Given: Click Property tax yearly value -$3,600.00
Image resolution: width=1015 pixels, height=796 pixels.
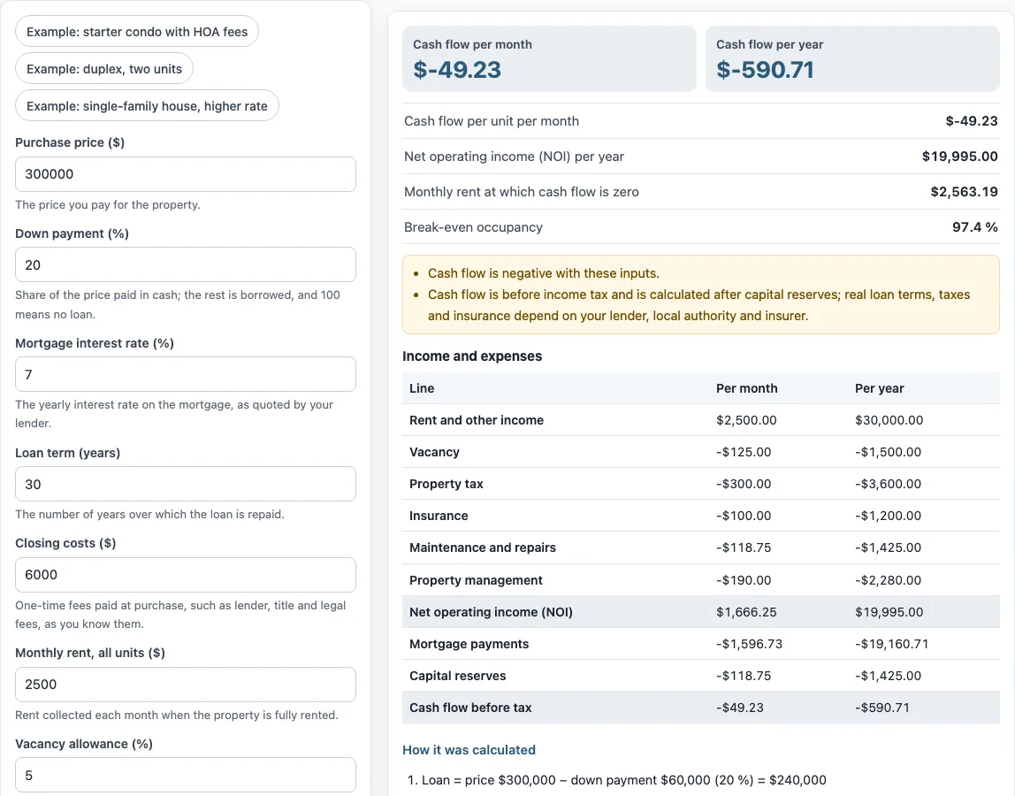Looking at the screenshot, I should click(888, 484).
